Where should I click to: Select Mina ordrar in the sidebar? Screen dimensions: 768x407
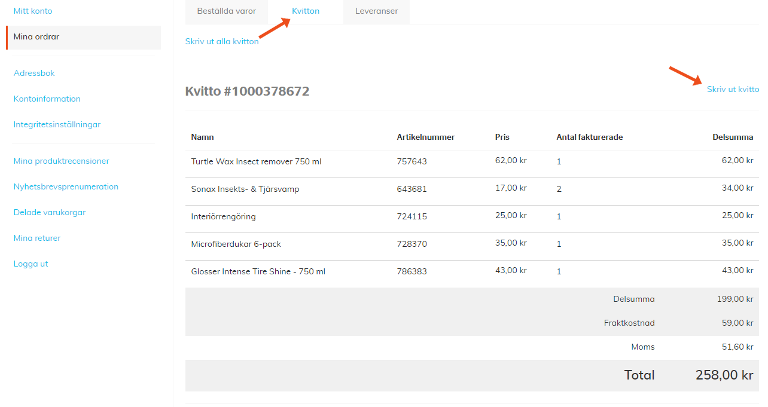pos(36,37)
